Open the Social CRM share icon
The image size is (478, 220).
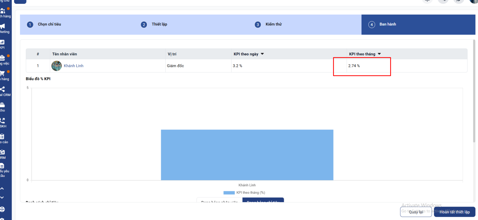point(2,89)
